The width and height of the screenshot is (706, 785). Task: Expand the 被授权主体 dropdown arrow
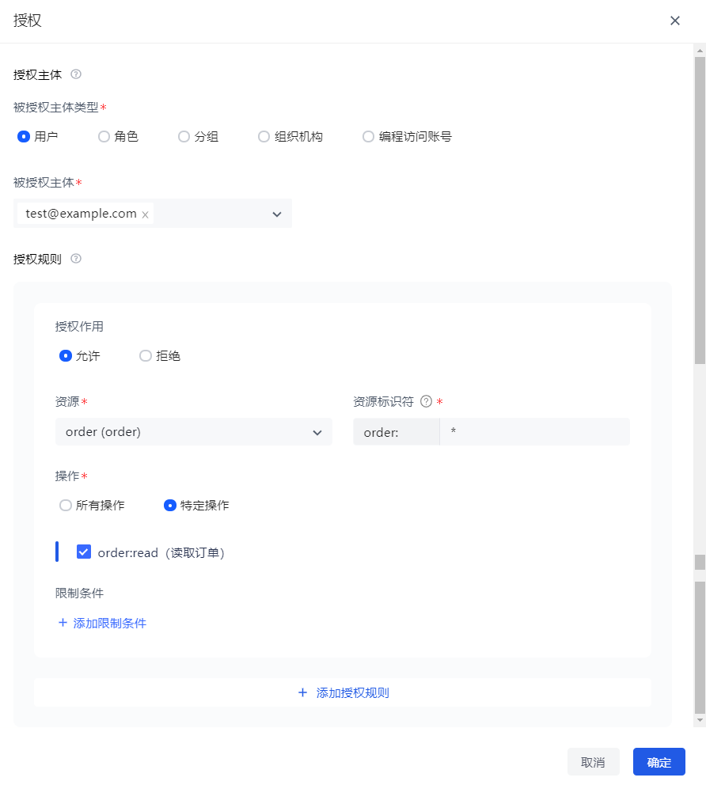(277, 214)
